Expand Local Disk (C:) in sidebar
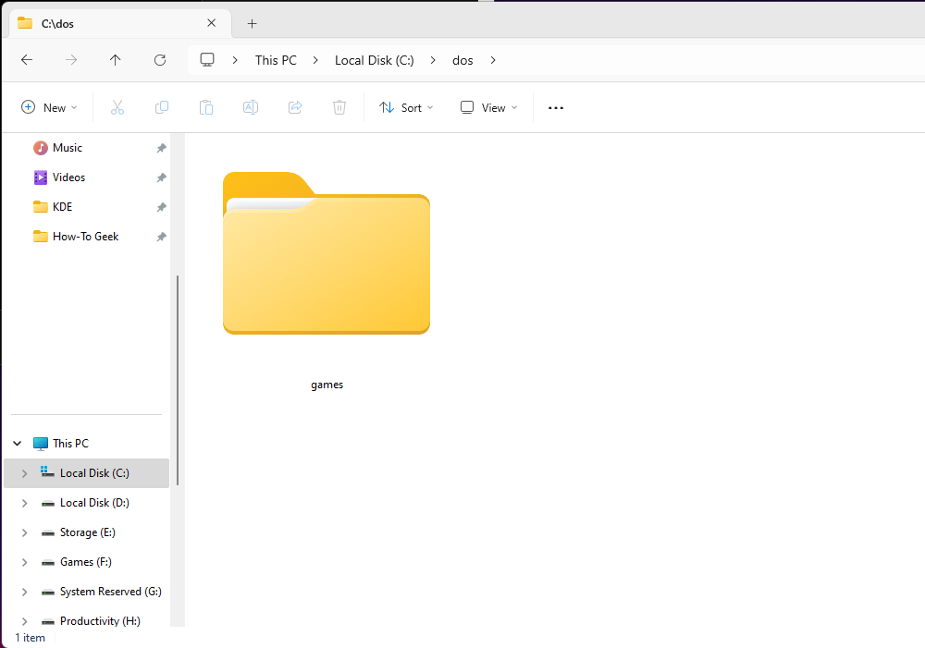Screen dimensions: 925x648 (x=24, y=473)
